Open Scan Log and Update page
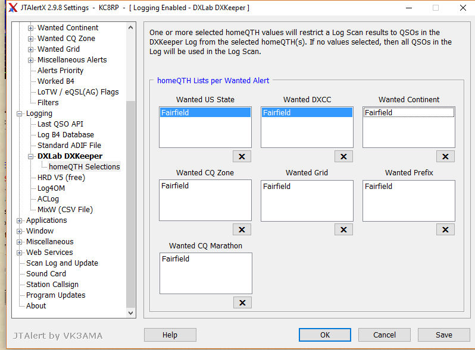Viewport: 475px width, 350px height. pos(62,263)
